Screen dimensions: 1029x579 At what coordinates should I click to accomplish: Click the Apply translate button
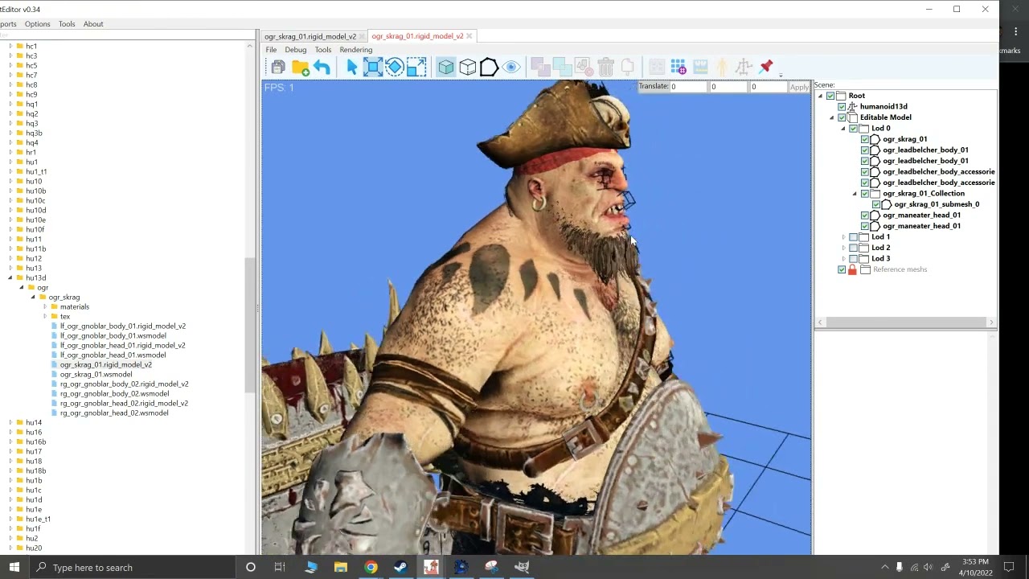click(799, 87)
